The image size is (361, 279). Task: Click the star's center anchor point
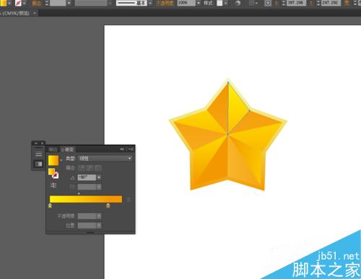point(227,134)
